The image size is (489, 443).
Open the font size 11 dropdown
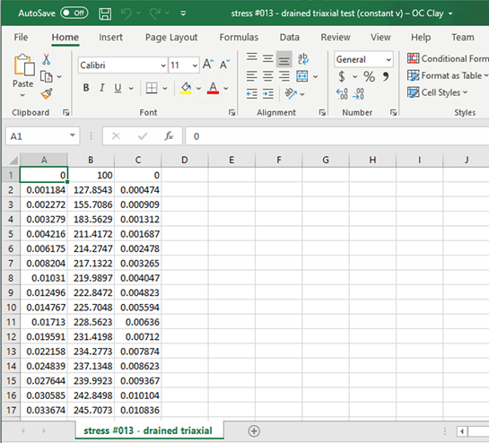coord(195,65)
